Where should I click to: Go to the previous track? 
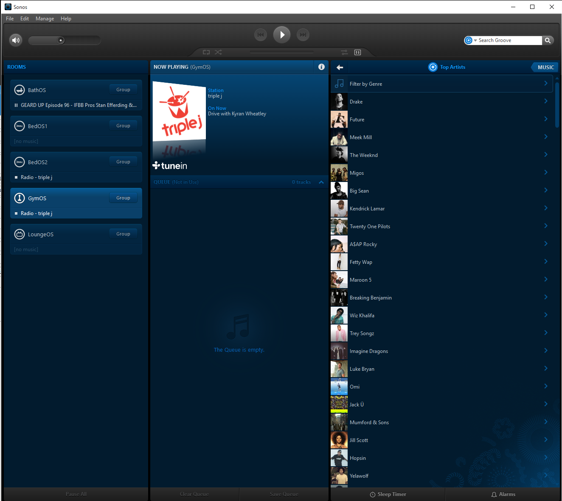(261, 35)
